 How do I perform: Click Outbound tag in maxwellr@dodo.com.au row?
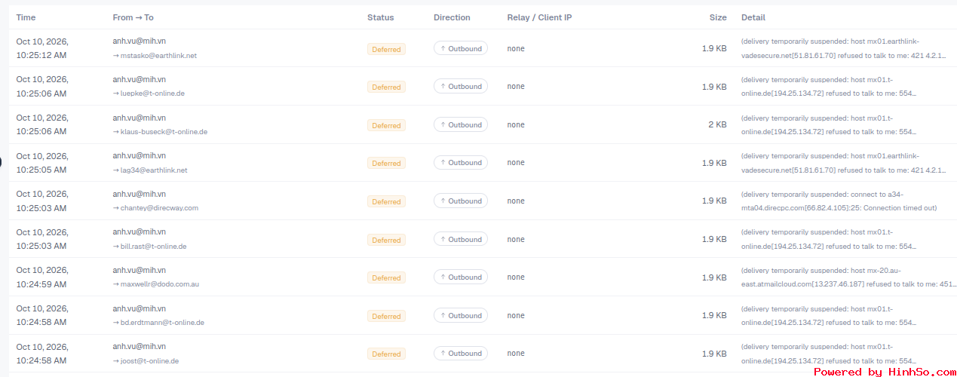(461, 277)
